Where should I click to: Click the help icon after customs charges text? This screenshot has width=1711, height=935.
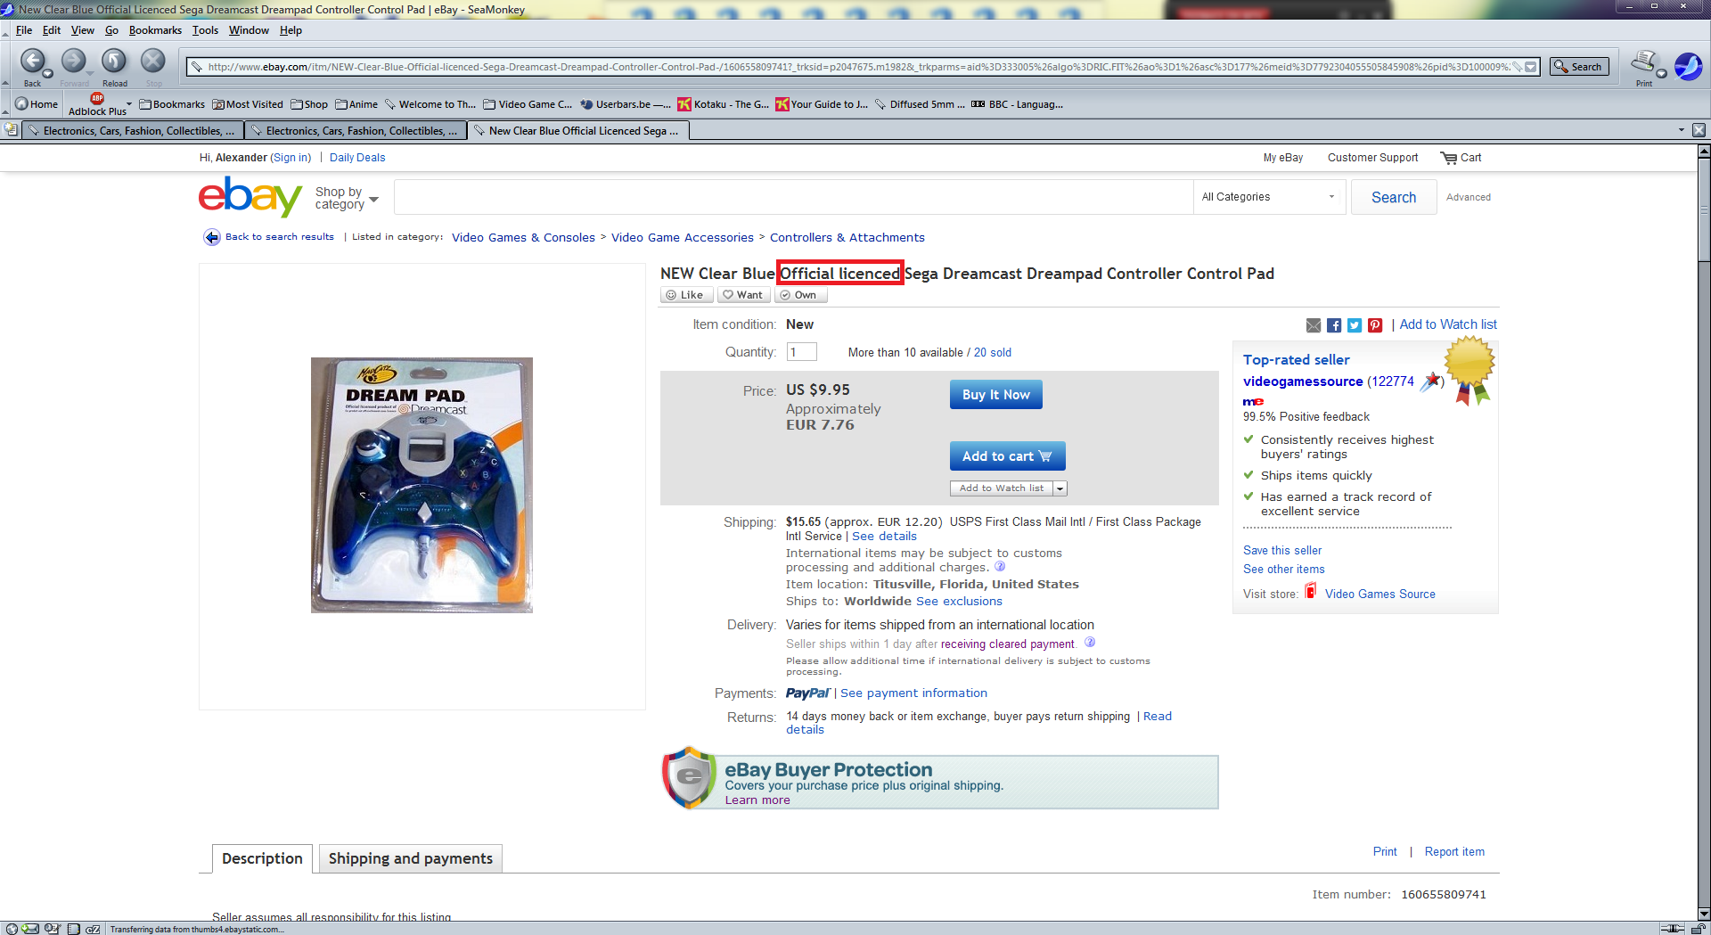pyautogui.click(x=1000, y=566)
